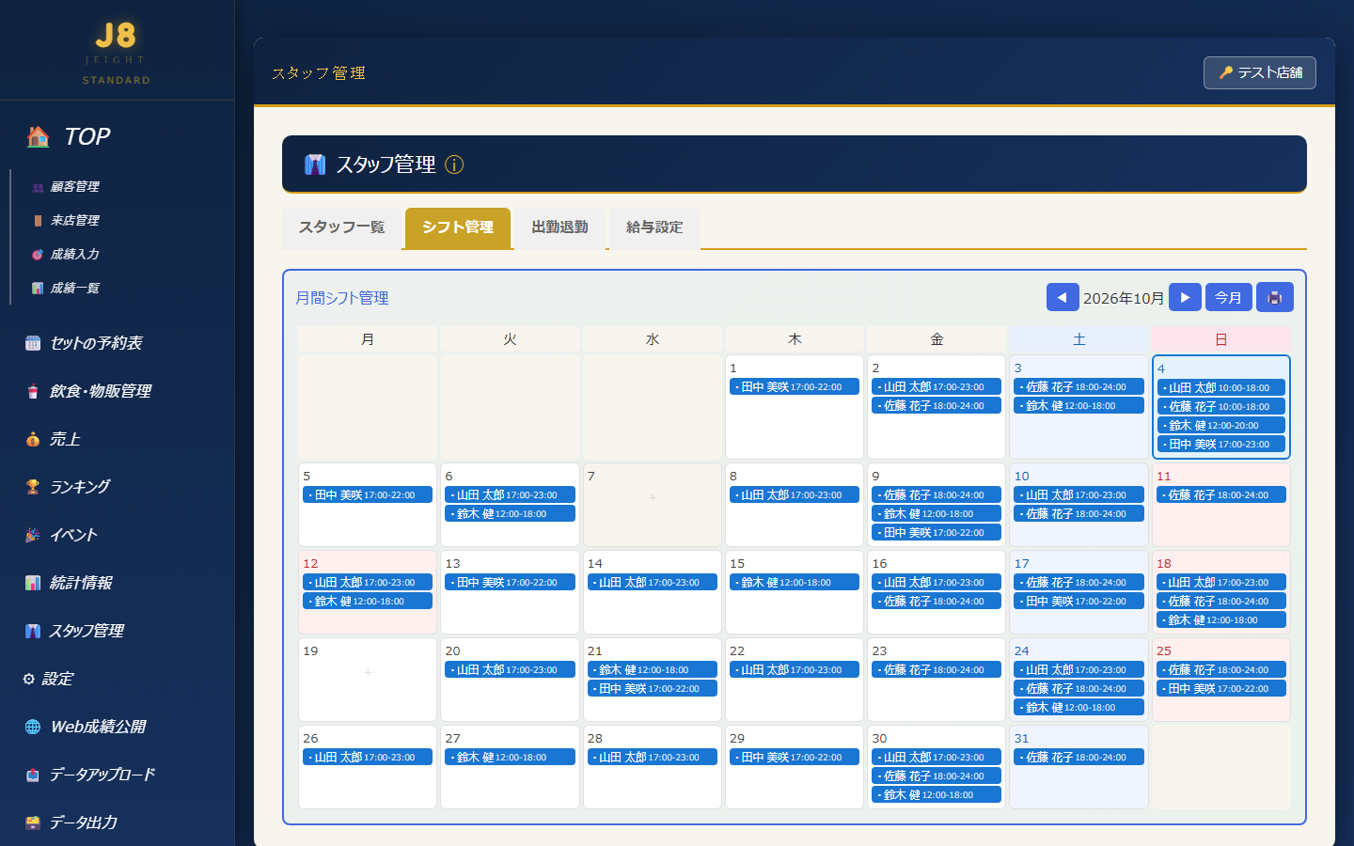
Task: Open the print icon button
Action: (1275, 297)
